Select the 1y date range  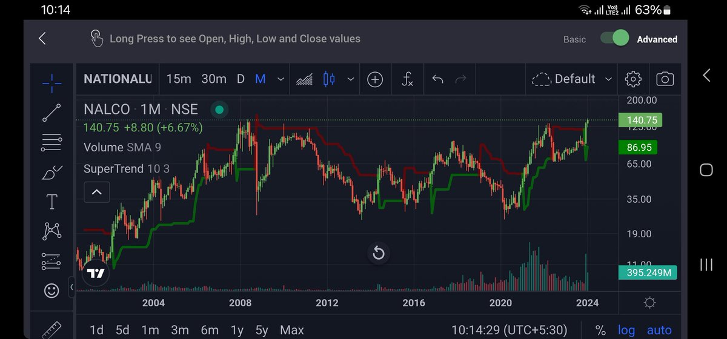237,330
